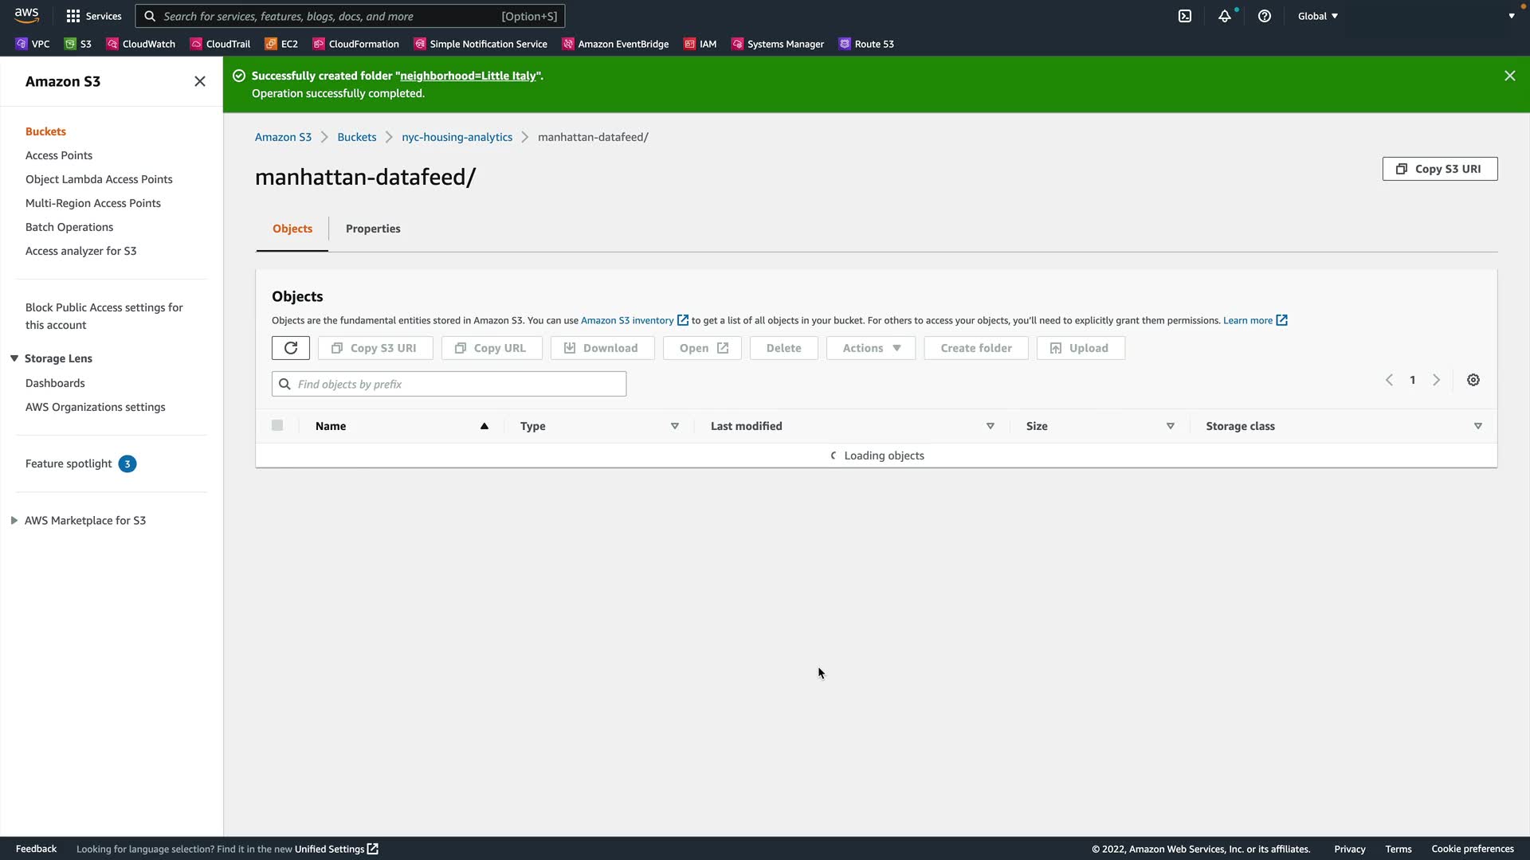
Task: Collapse the Storage Lens section
Action: coord(14,358)
